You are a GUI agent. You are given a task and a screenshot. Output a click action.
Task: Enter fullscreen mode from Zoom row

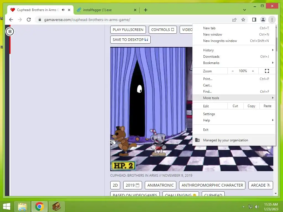tap(267, 71)
